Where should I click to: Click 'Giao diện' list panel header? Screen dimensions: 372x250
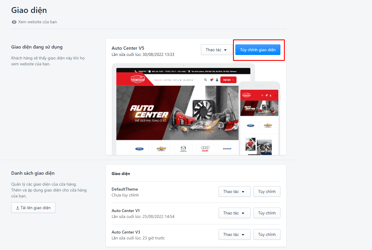[x=121, y=174]
